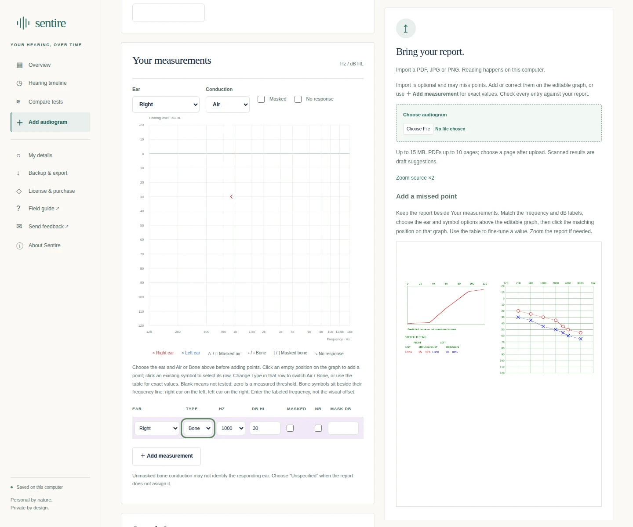
Task: Open the Ear dropdown above the graph
Action: tap(166, 105)
